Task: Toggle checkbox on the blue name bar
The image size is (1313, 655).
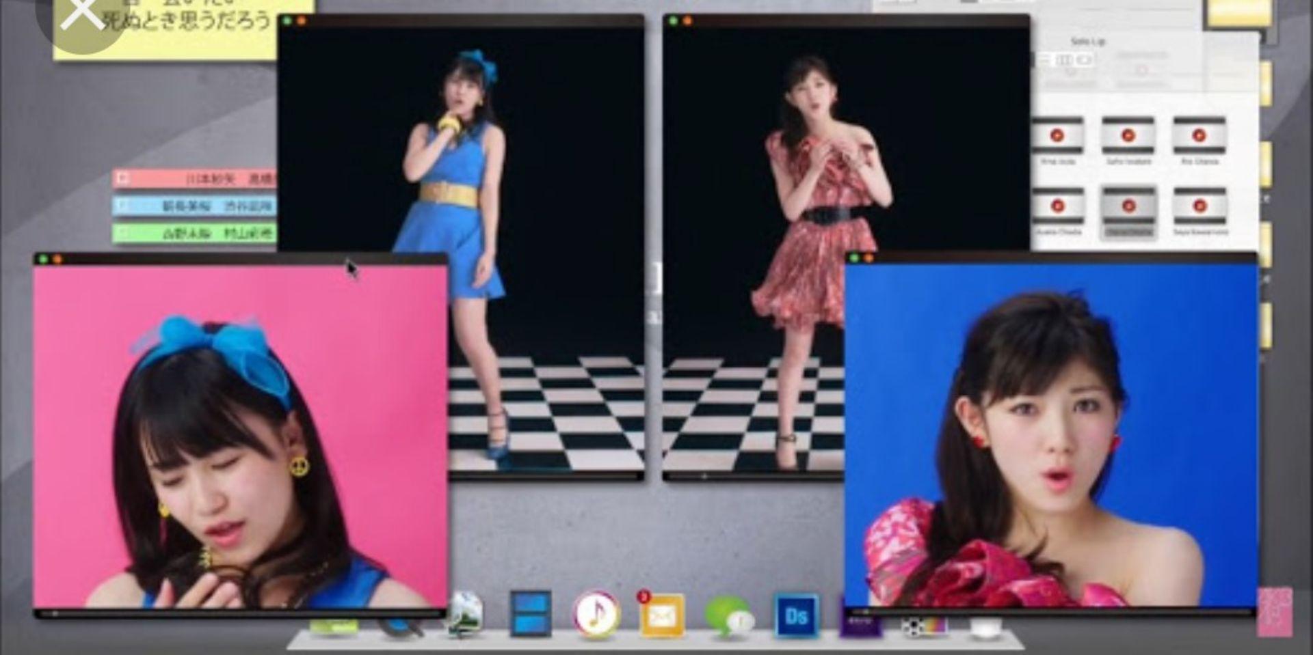Action: coord(123,206)
